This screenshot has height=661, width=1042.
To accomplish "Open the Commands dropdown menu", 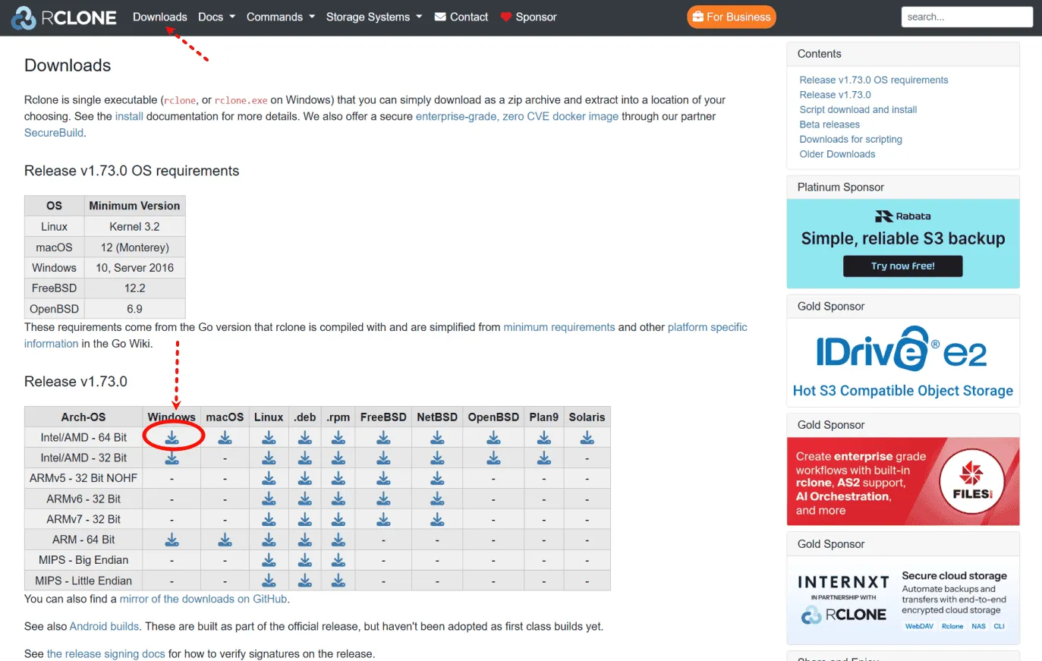I will (x=280, y=17).
